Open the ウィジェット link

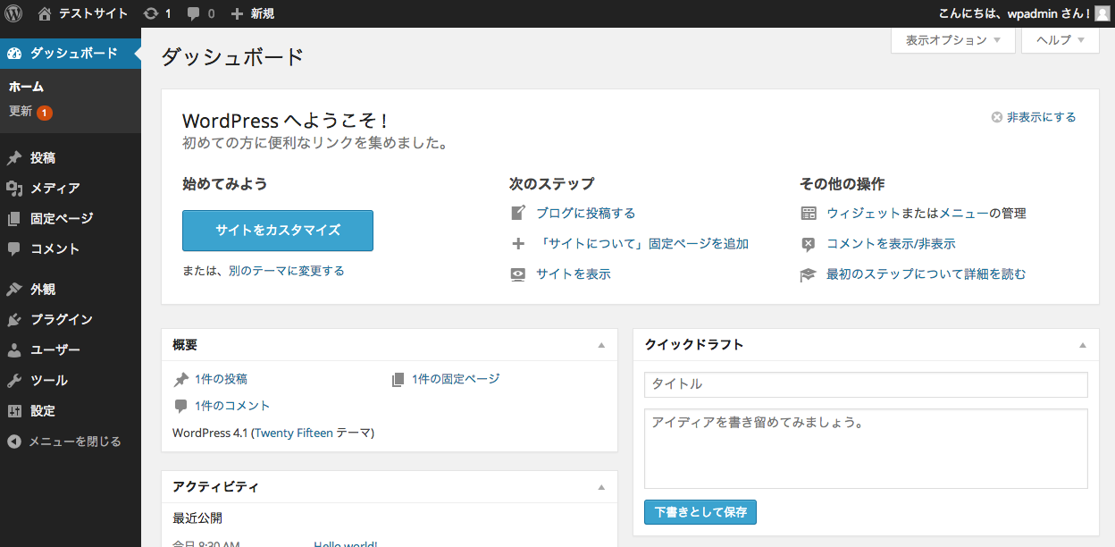click(x=863, y=213)
